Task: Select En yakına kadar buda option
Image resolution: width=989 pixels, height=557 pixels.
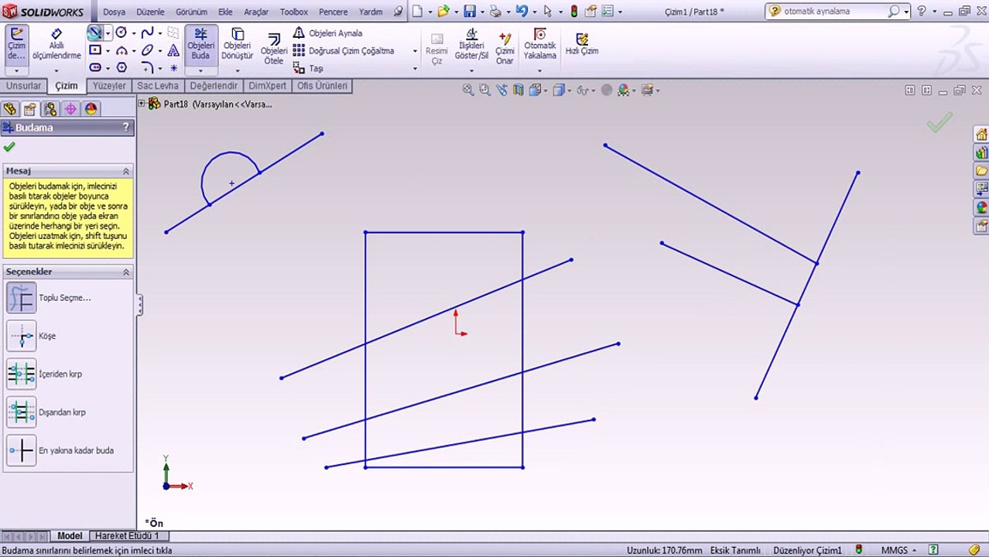Action: [22, 450]
